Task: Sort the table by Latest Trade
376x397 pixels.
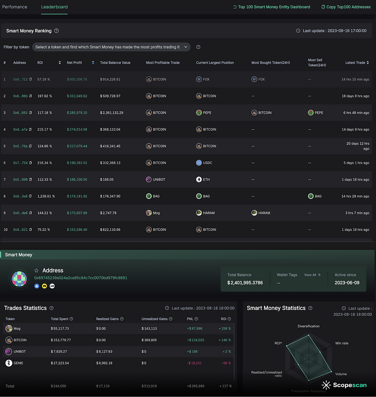Action: (368, 63)
